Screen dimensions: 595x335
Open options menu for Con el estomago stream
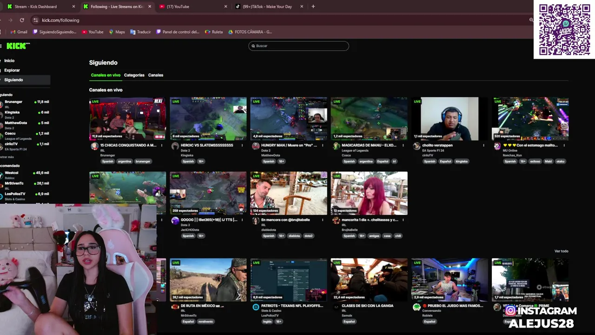click(x=564, y=145)
